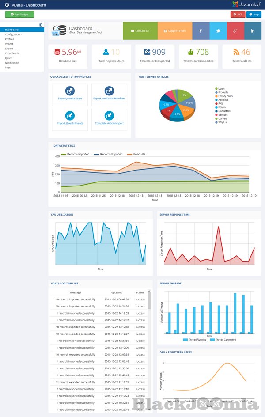Toggle Records Imported legend series
This screenshot has height=417, width=265.
[75, 155]
